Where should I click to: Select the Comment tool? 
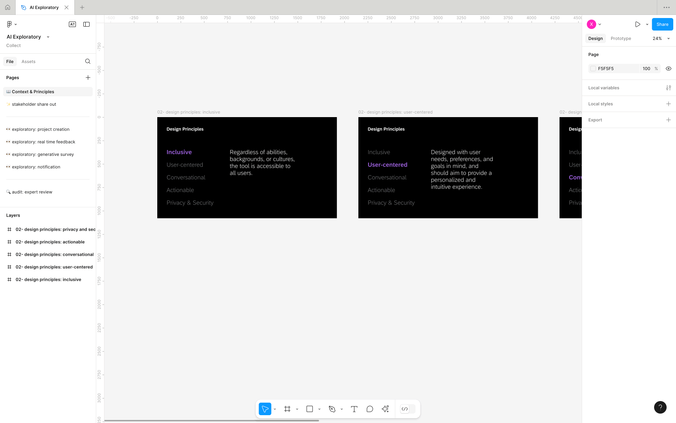click(370, 409)
